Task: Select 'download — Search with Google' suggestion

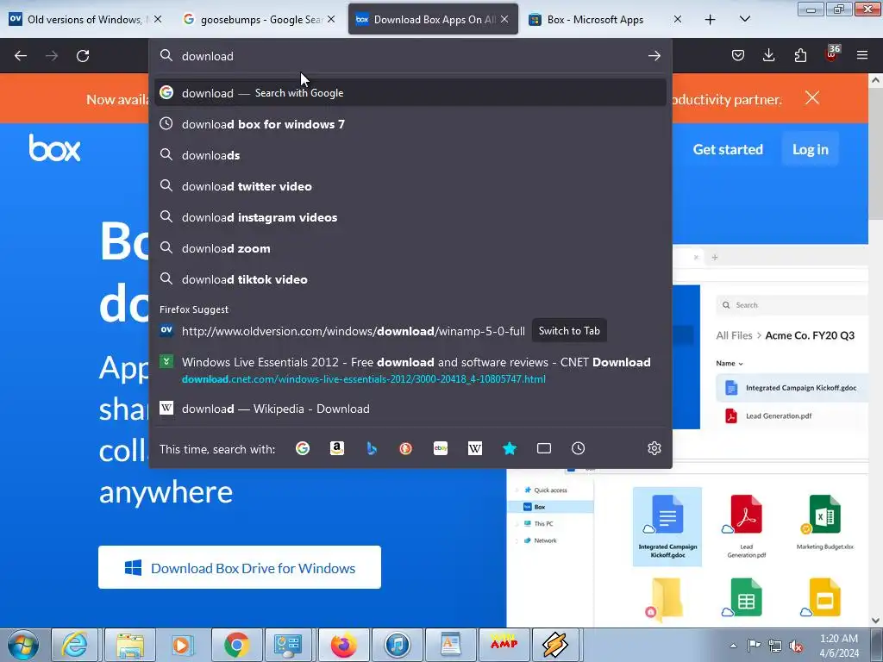Action: point(410,93)
